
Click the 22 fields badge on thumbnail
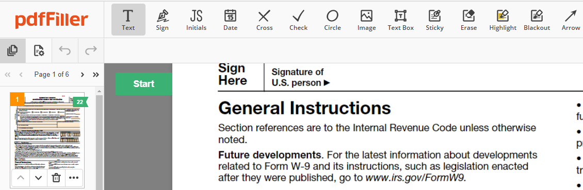[80, 102]
